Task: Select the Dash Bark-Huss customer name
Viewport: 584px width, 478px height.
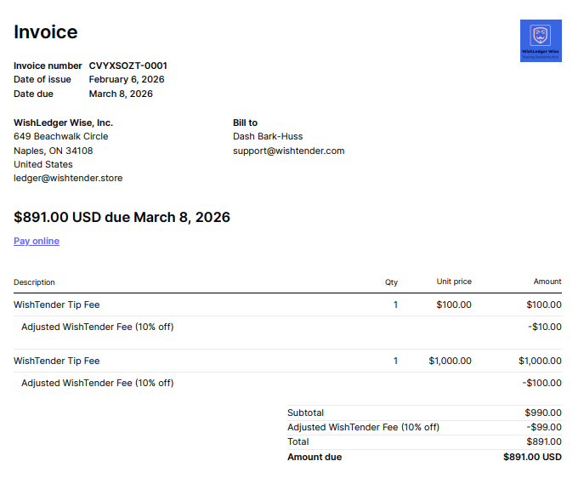Action: 268,136
